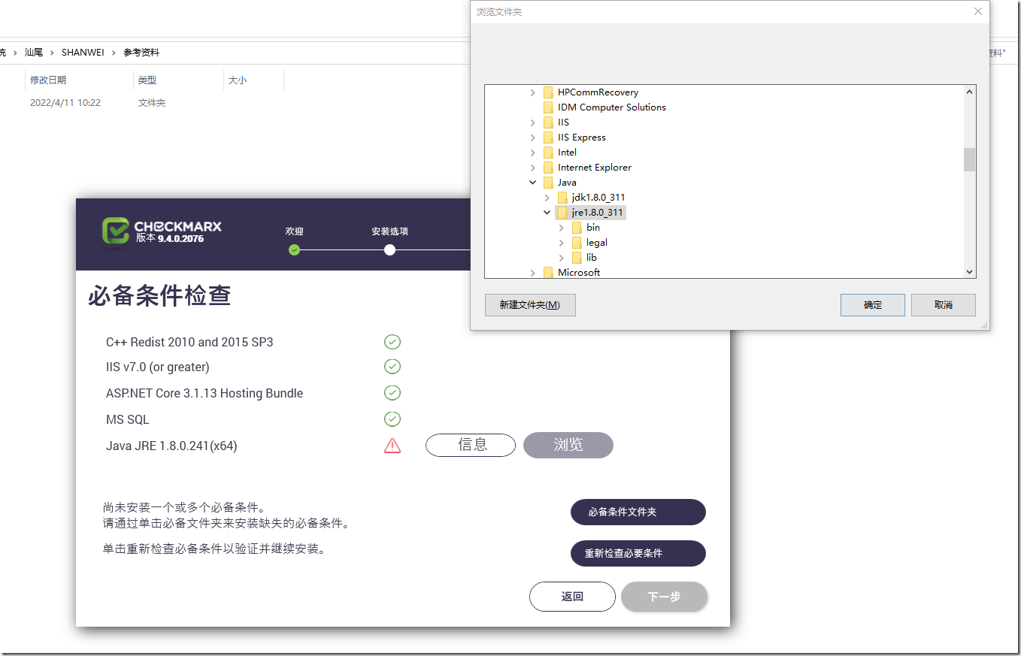
Task: Click 大小 column header in Explorer
Action: coord(238,80)
